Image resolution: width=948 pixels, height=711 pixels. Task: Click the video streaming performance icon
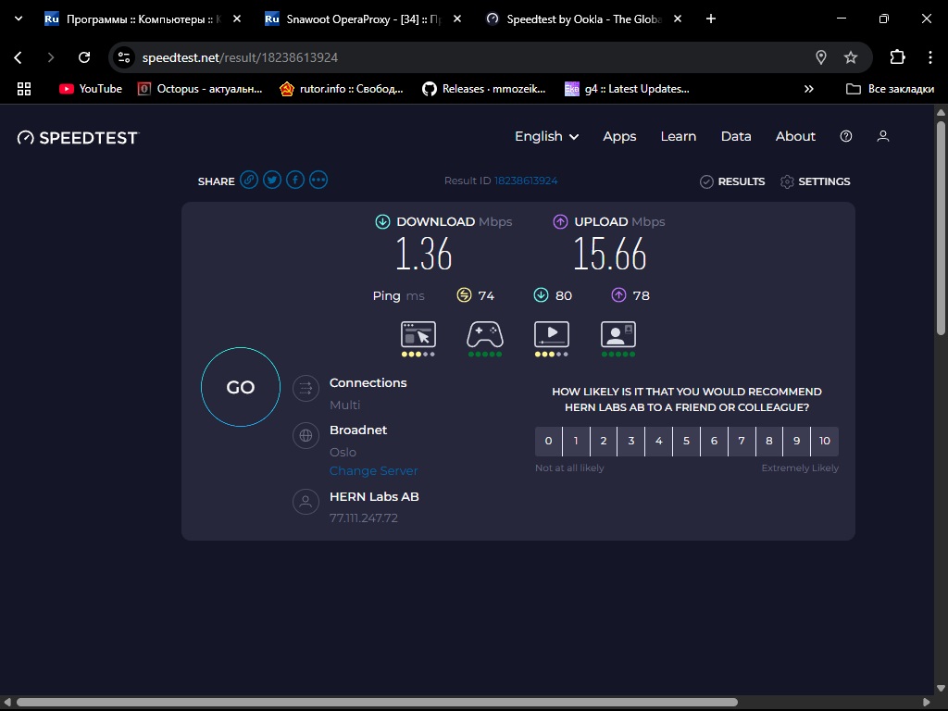tap(552, 334)
